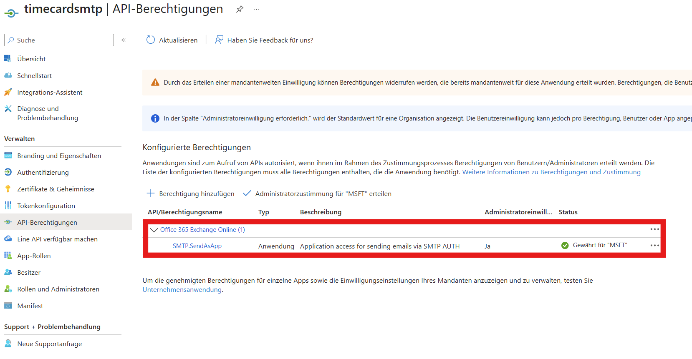Click the Schnellstart cloud icon
692x359 pixels.
pyautogui.click(x=8, y=75)
